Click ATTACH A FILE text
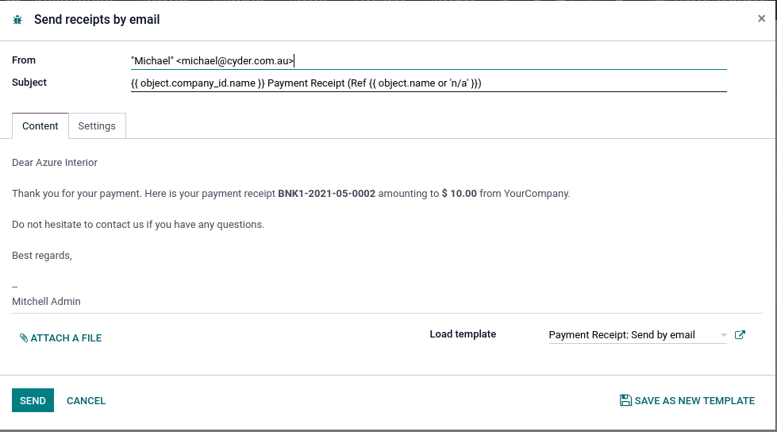This screenshot has height=432, width=777. [66, 338]
